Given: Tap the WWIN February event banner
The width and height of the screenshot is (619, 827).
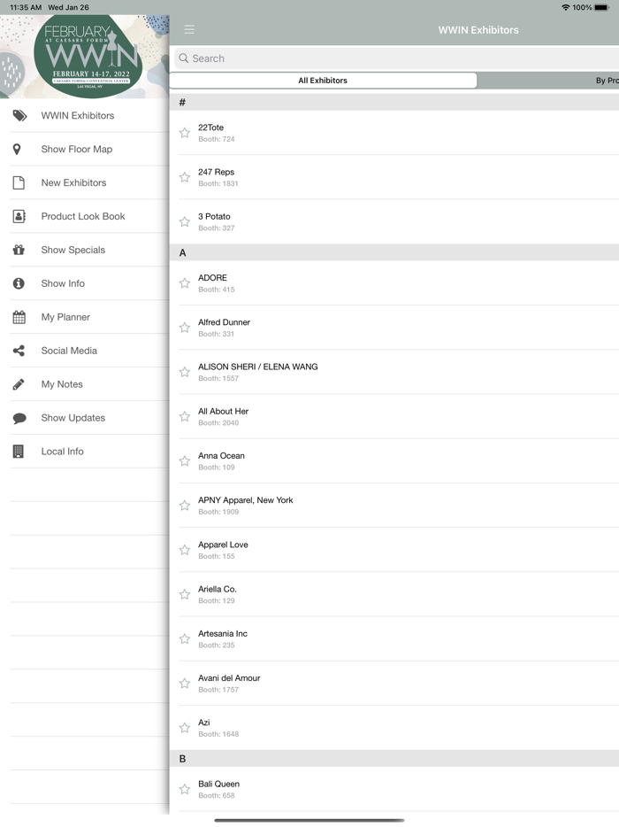Looking at the screenshot, I should click(85, 56).
